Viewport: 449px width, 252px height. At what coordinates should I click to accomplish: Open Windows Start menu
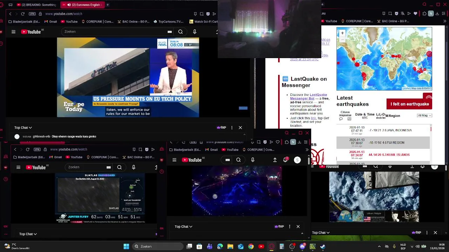click(x=126, y=246)
